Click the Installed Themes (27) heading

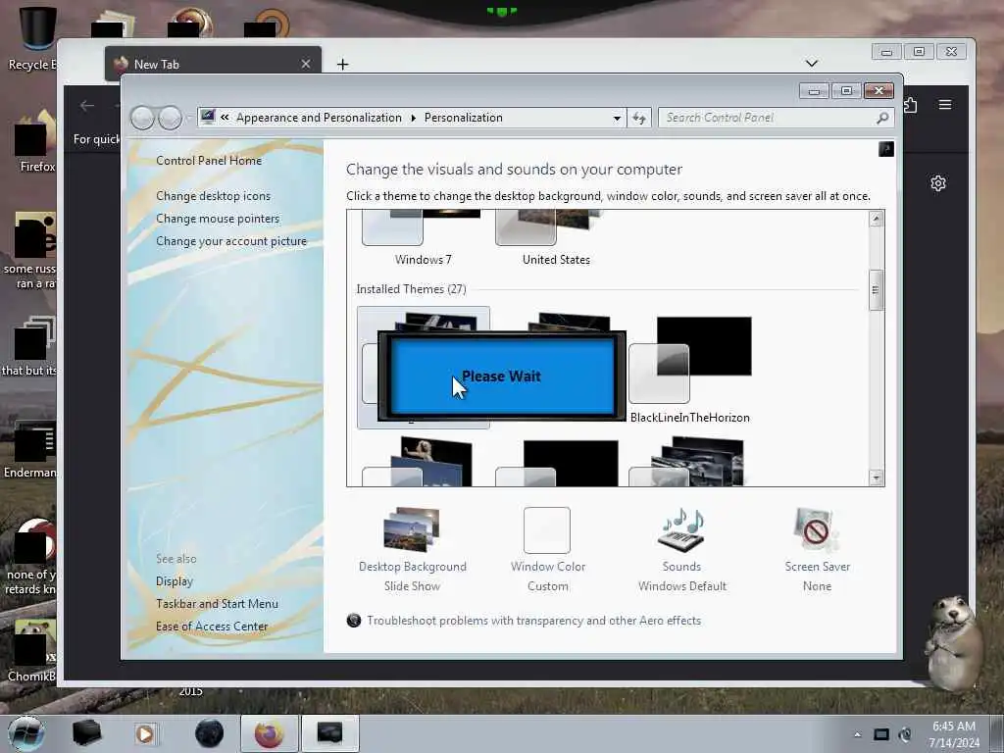pos(411,289)
